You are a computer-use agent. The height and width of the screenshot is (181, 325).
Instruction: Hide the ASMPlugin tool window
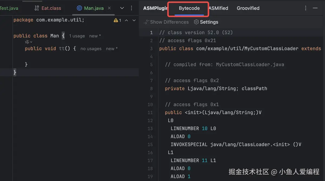(x=315, y=8)
